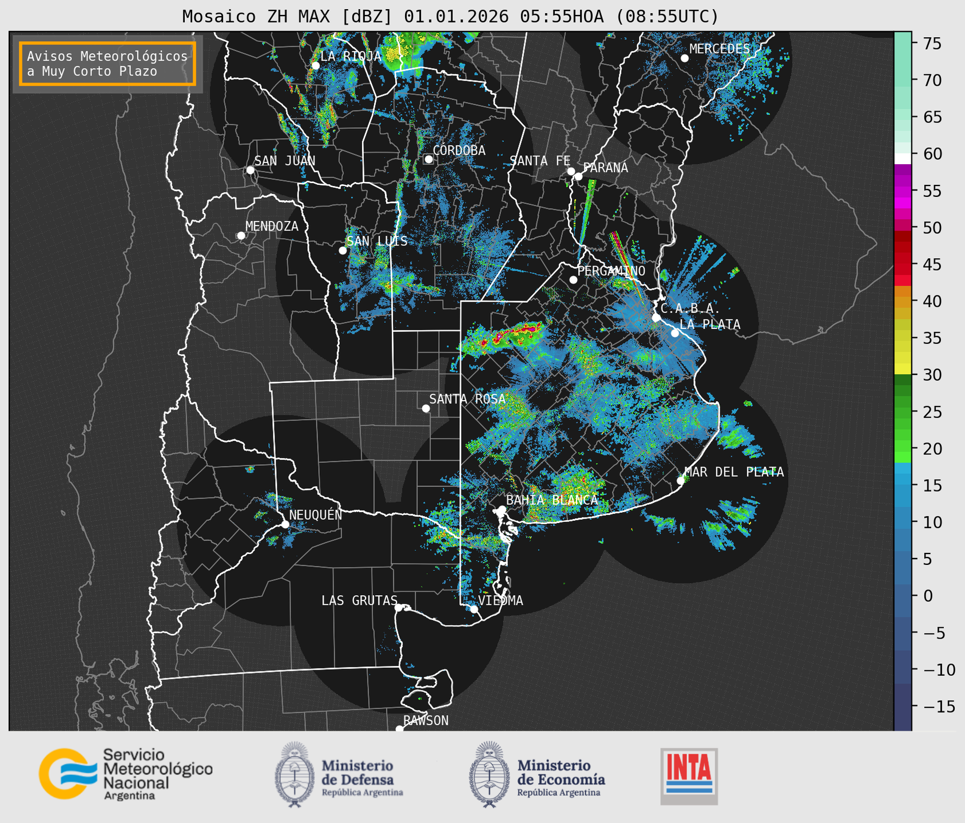
Task: Click the Córdoba city marker
Action: click(x=428, y=159)
